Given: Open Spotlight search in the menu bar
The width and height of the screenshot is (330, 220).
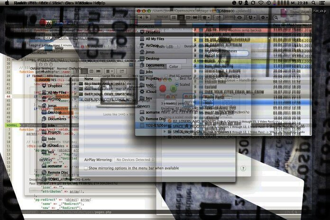Looking at the screenshot, I should [313, 3].
